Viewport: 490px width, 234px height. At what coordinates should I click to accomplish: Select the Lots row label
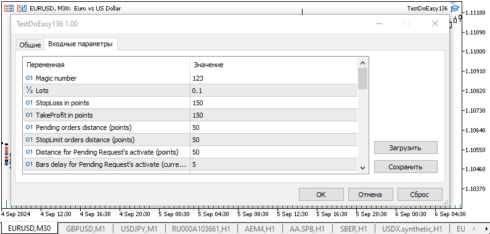point(42,91)
